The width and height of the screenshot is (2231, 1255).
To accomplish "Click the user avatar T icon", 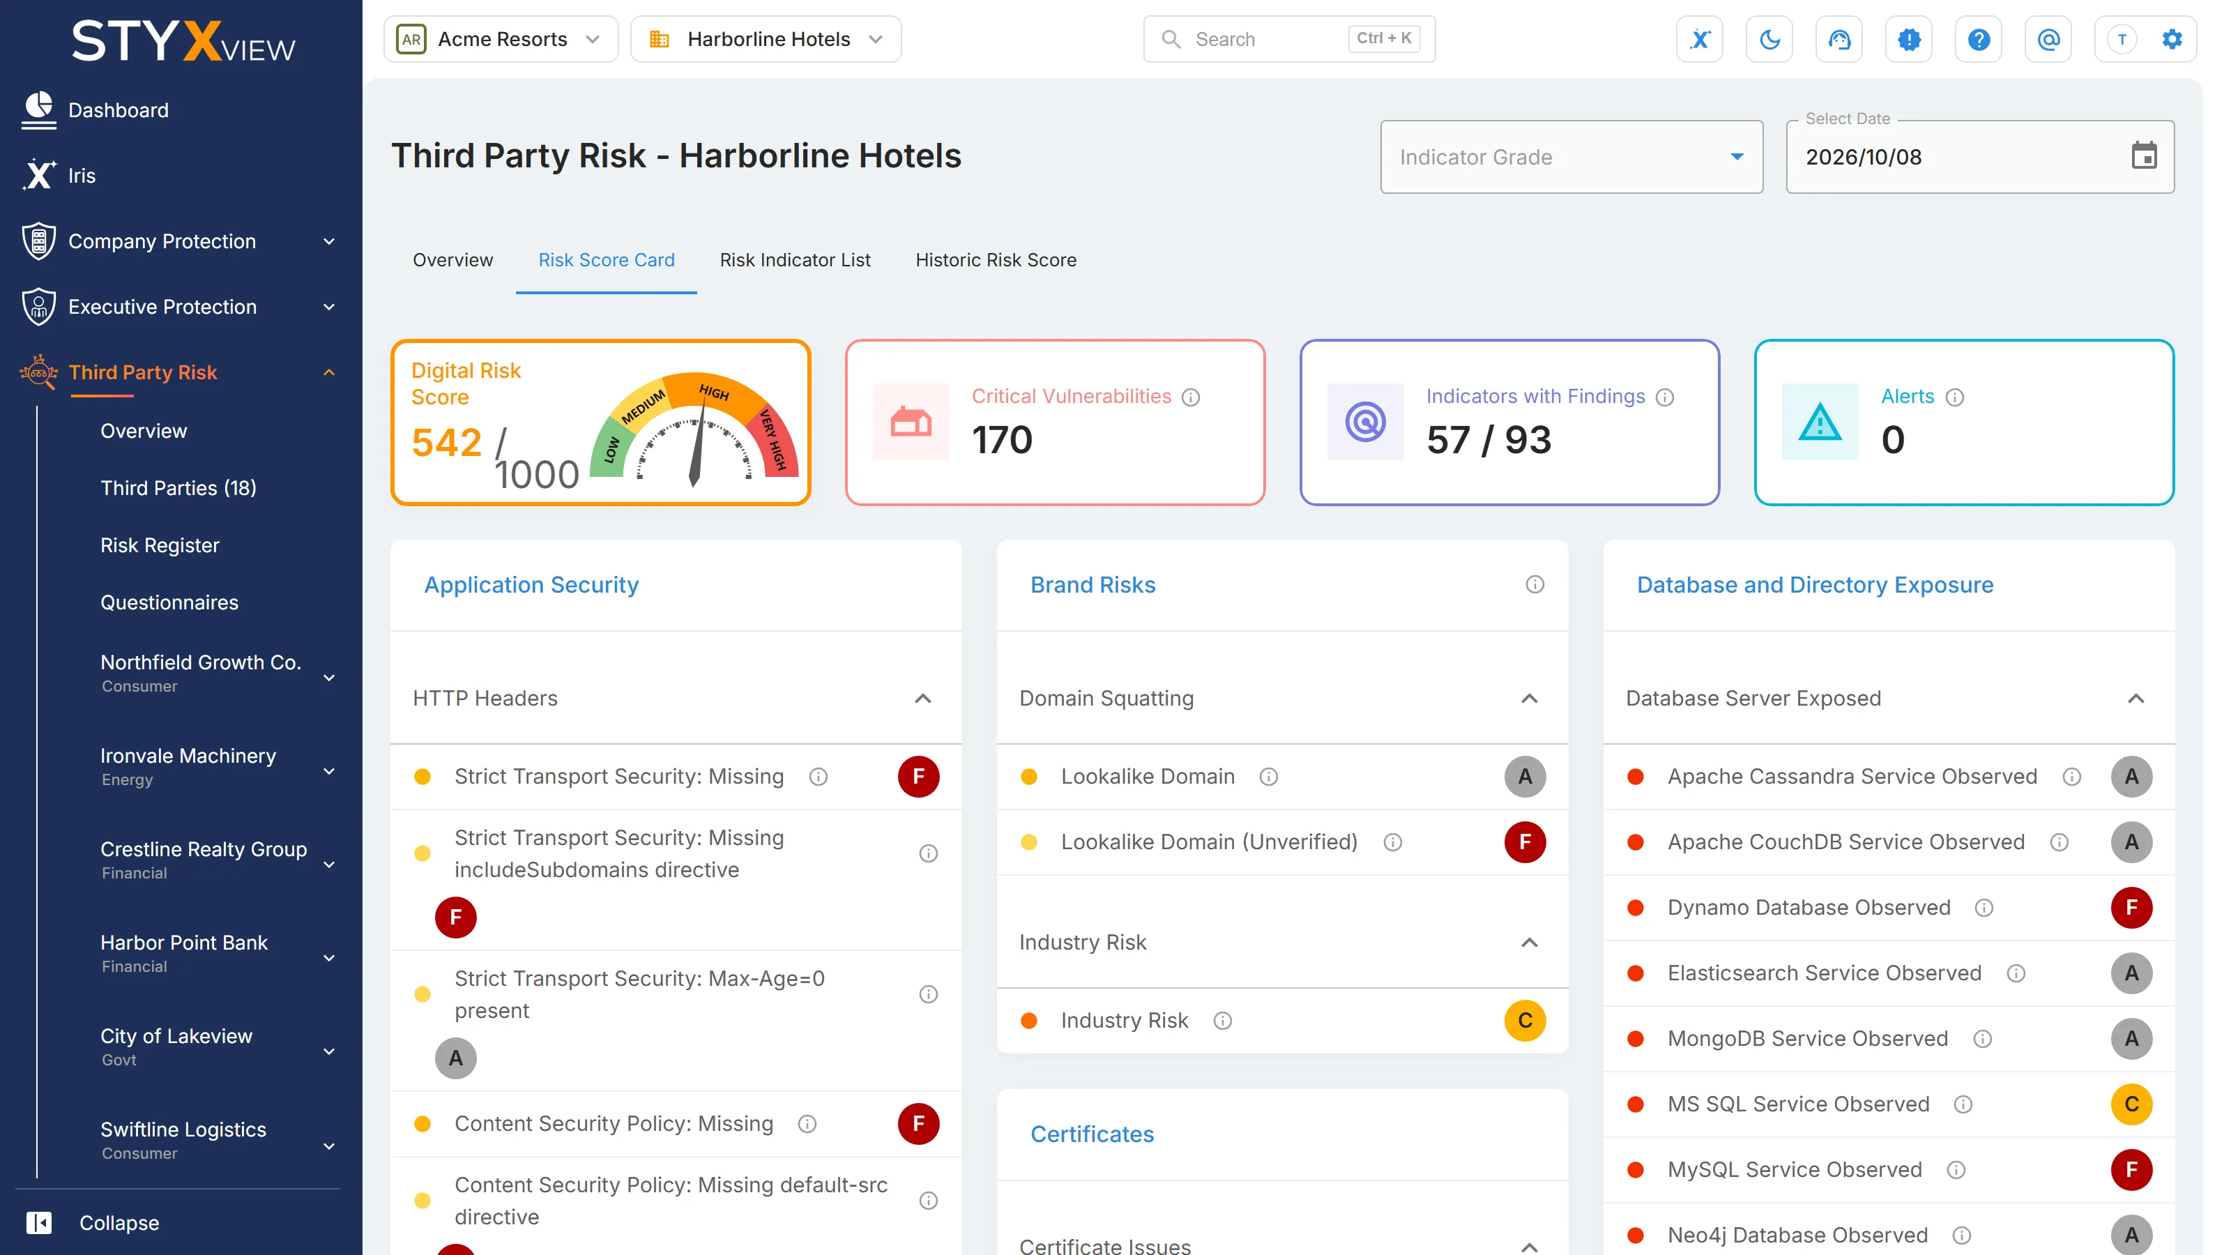I will 2121,39.
